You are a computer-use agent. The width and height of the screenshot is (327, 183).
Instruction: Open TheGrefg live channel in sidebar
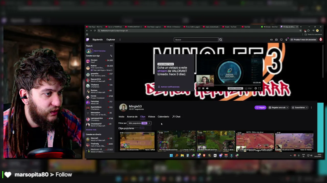(99, 145)
